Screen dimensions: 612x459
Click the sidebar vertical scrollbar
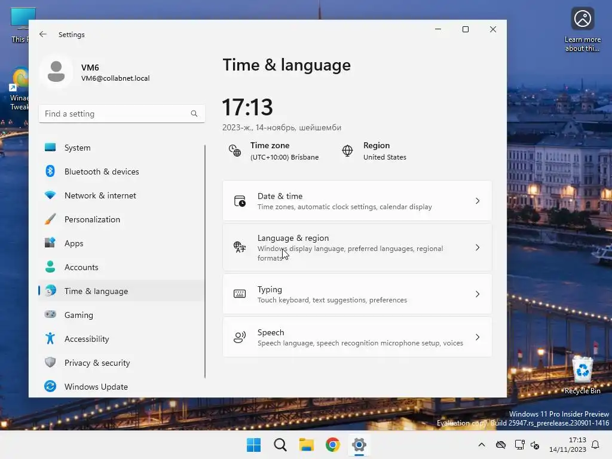[205, 262]
